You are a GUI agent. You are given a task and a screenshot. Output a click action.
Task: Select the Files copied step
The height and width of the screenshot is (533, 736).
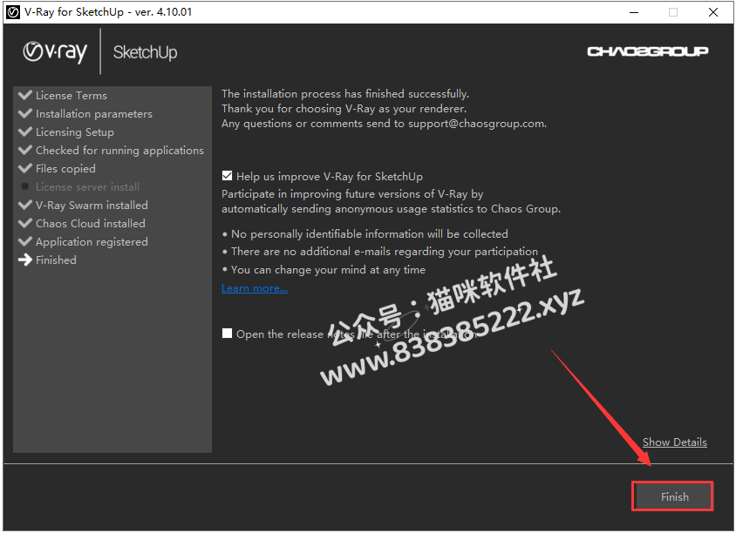(65, 169)
